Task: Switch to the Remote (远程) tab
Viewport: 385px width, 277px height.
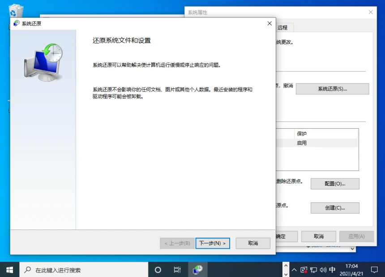Action: (x=284, y=27)
